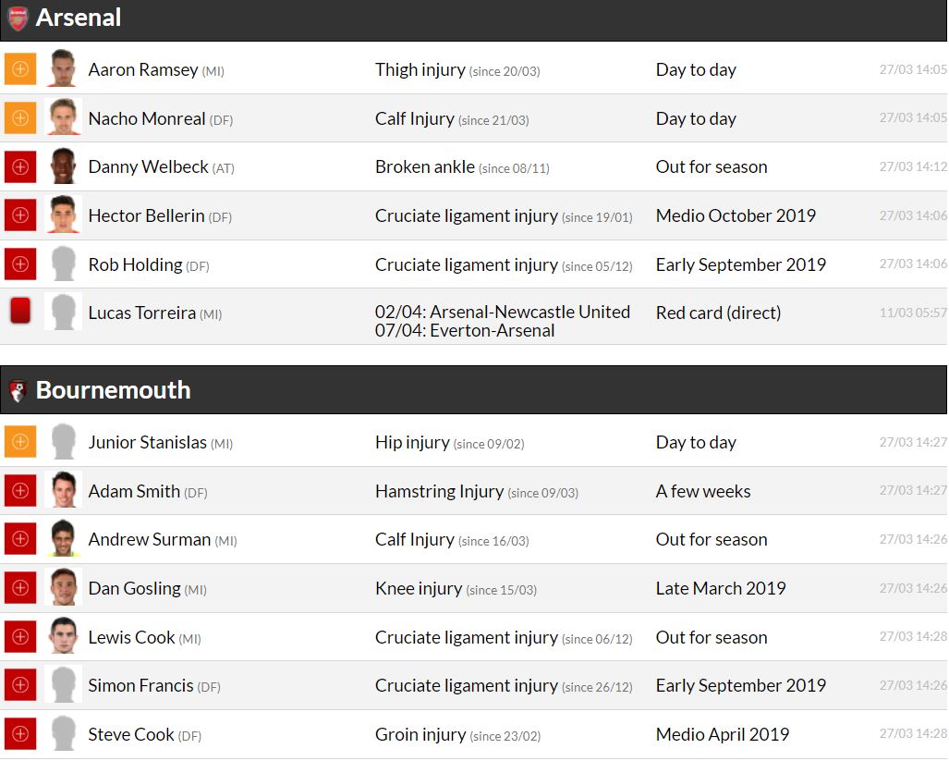949x761 pixels.
Task: Open Hector Bellerin's player photo
Action: point(64,215)
